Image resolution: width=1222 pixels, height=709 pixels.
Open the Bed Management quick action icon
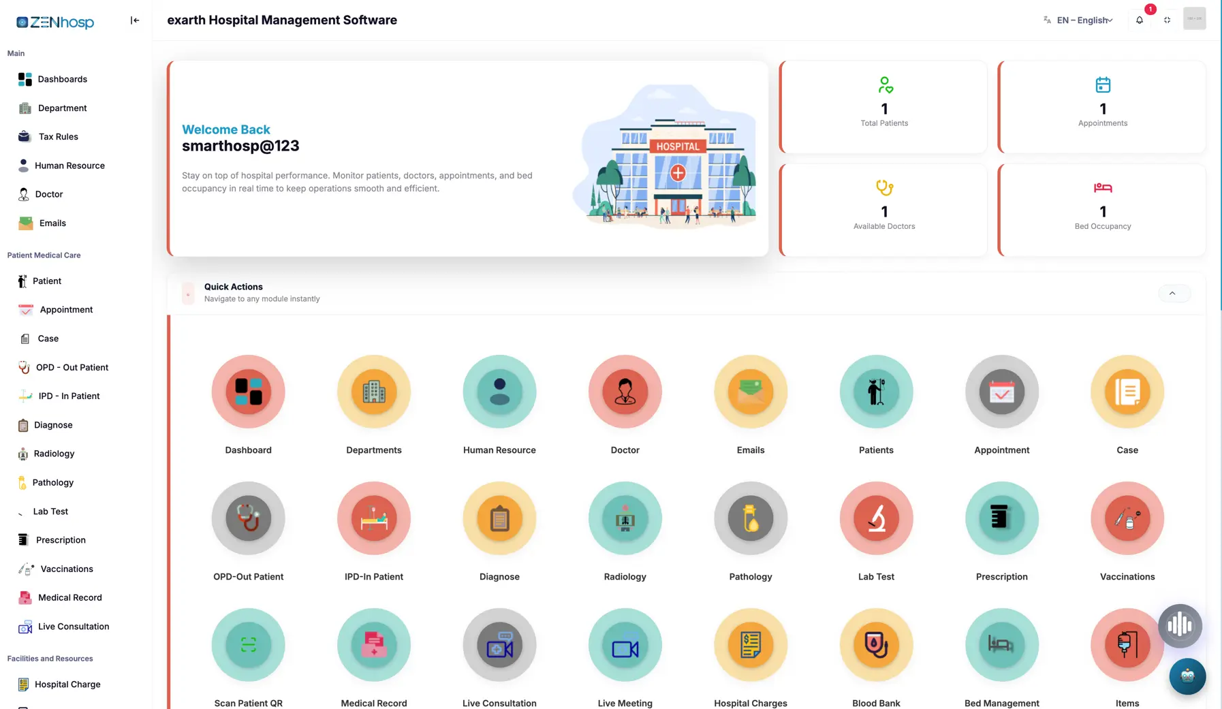point(1002,645)
